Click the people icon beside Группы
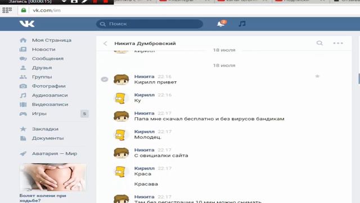The width and height of the screenshot is (360, 203). tap(23, 77)
